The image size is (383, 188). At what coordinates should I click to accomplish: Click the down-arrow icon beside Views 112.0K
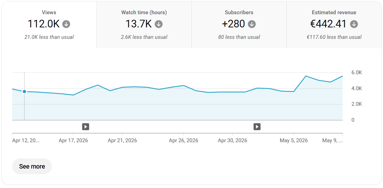66,24
